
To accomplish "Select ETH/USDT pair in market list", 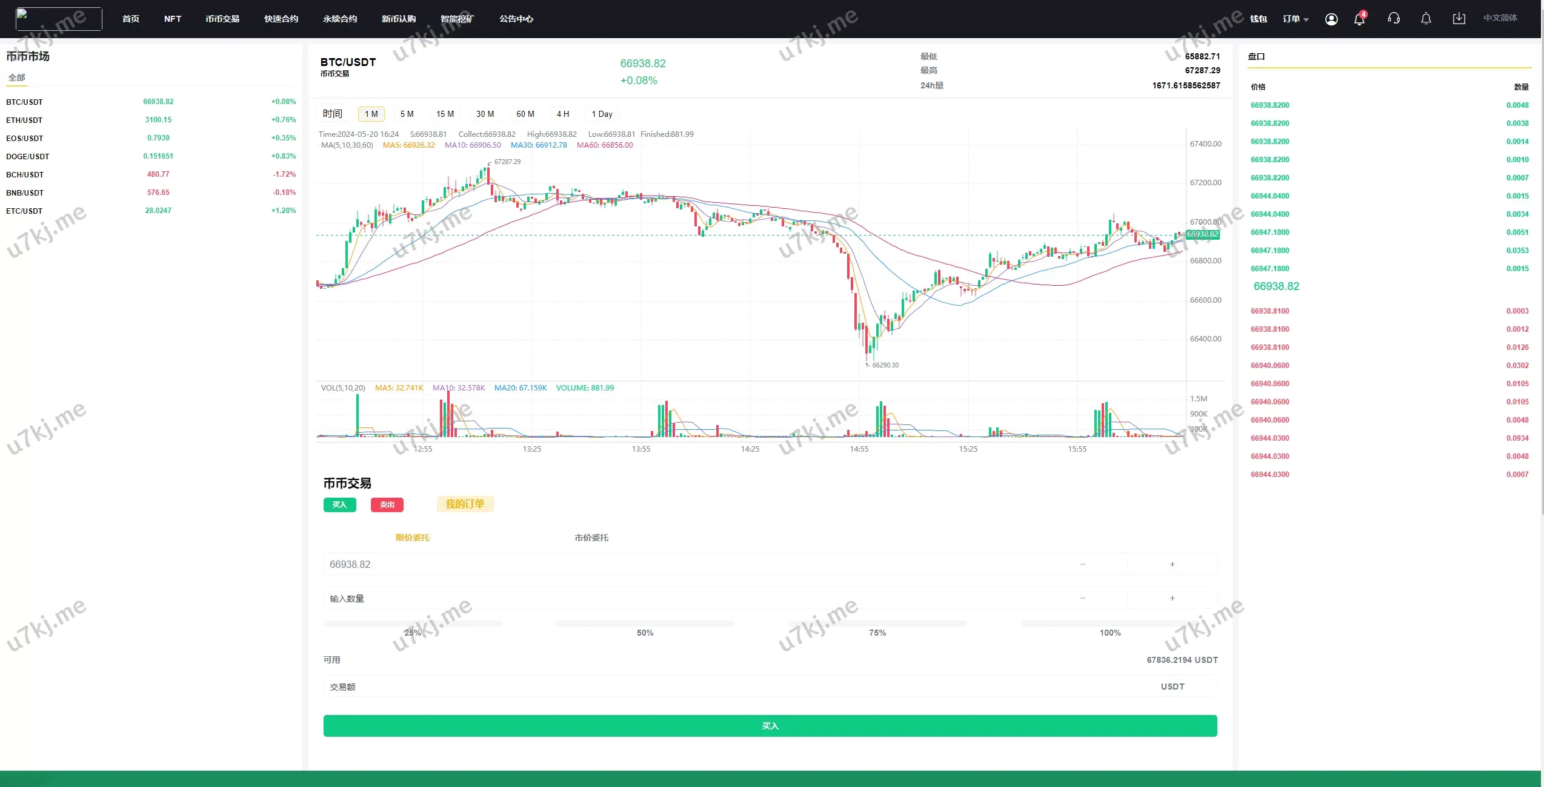I will point(24,120).
